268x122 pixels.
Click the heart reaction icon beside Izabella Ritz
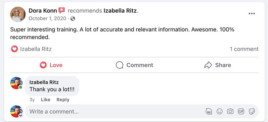(14, 49)
